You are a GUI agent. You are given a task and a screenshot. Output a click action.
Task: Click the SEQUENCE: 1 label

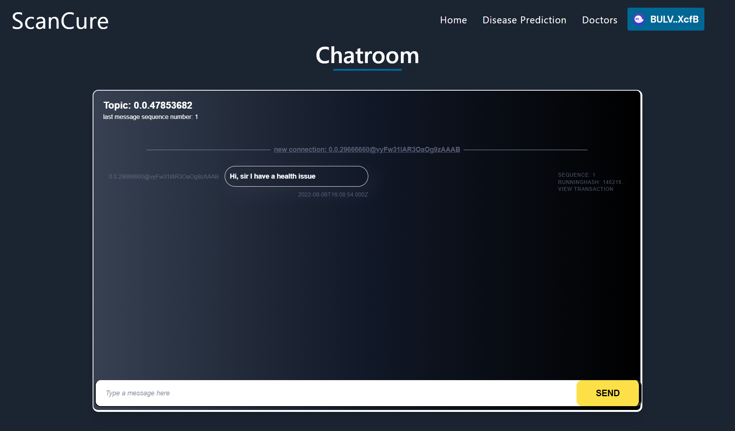[577, 175]
